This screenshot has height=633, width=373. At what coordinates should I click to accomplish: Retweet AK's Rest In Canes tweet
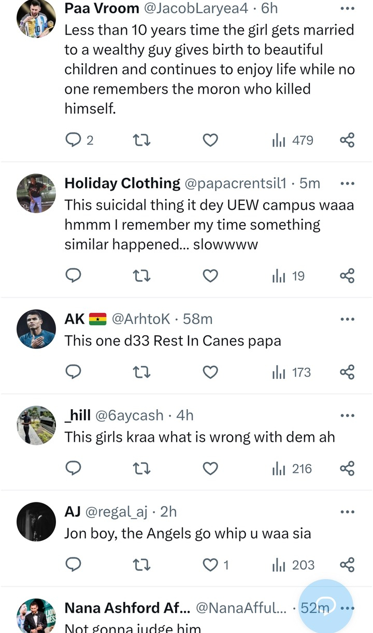[141, 372]
